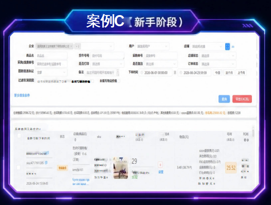Image resolution: width=271 pixels, height=205 pixels.
Task: Toggle the checkbox before 未填写物流价格 label
Action: click(x=93, y=81)
